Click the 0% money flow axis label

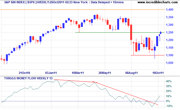coord(168,101)
